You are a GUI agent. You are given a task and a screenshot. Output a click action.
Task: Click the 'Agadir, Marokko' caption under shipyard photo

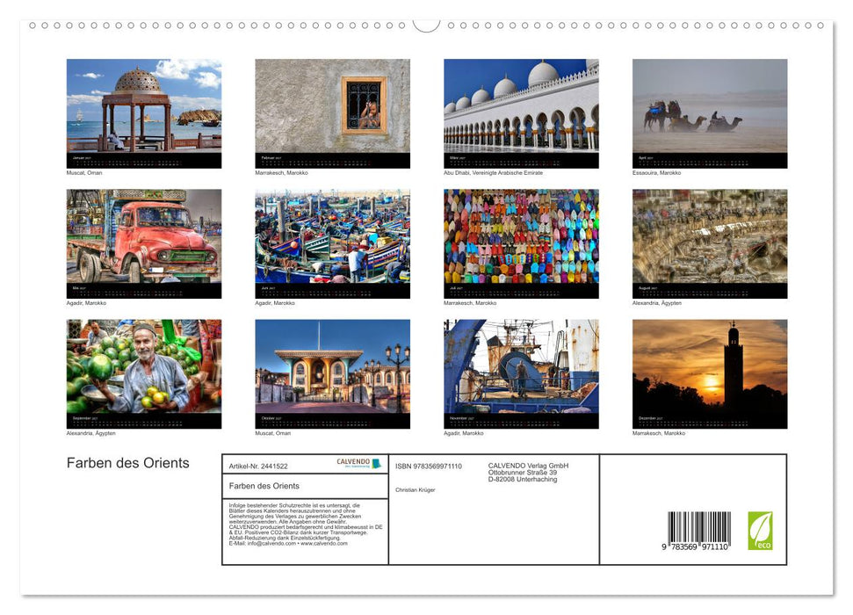[464, 434]
